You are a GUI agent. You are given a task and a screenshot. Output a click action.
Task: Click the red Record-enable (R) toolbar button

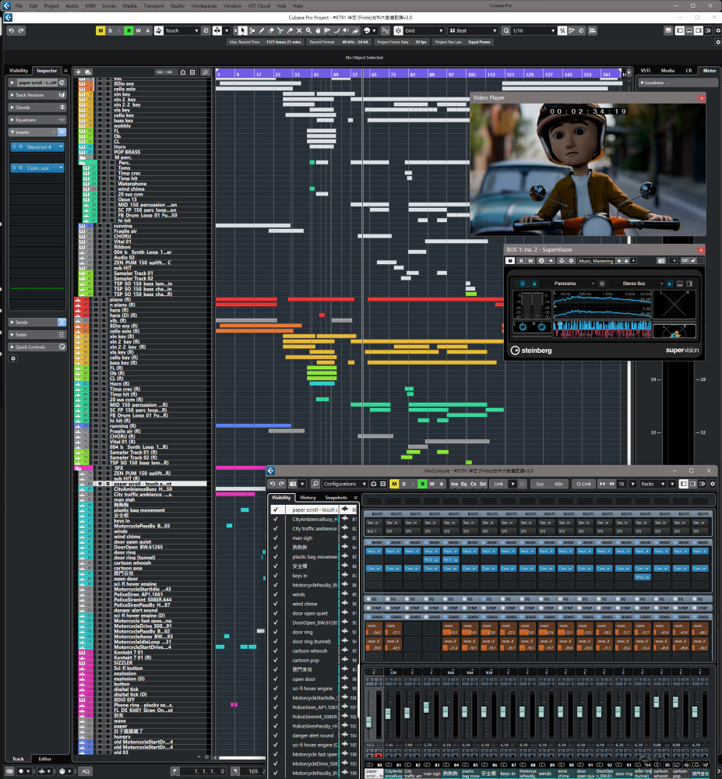128,30
